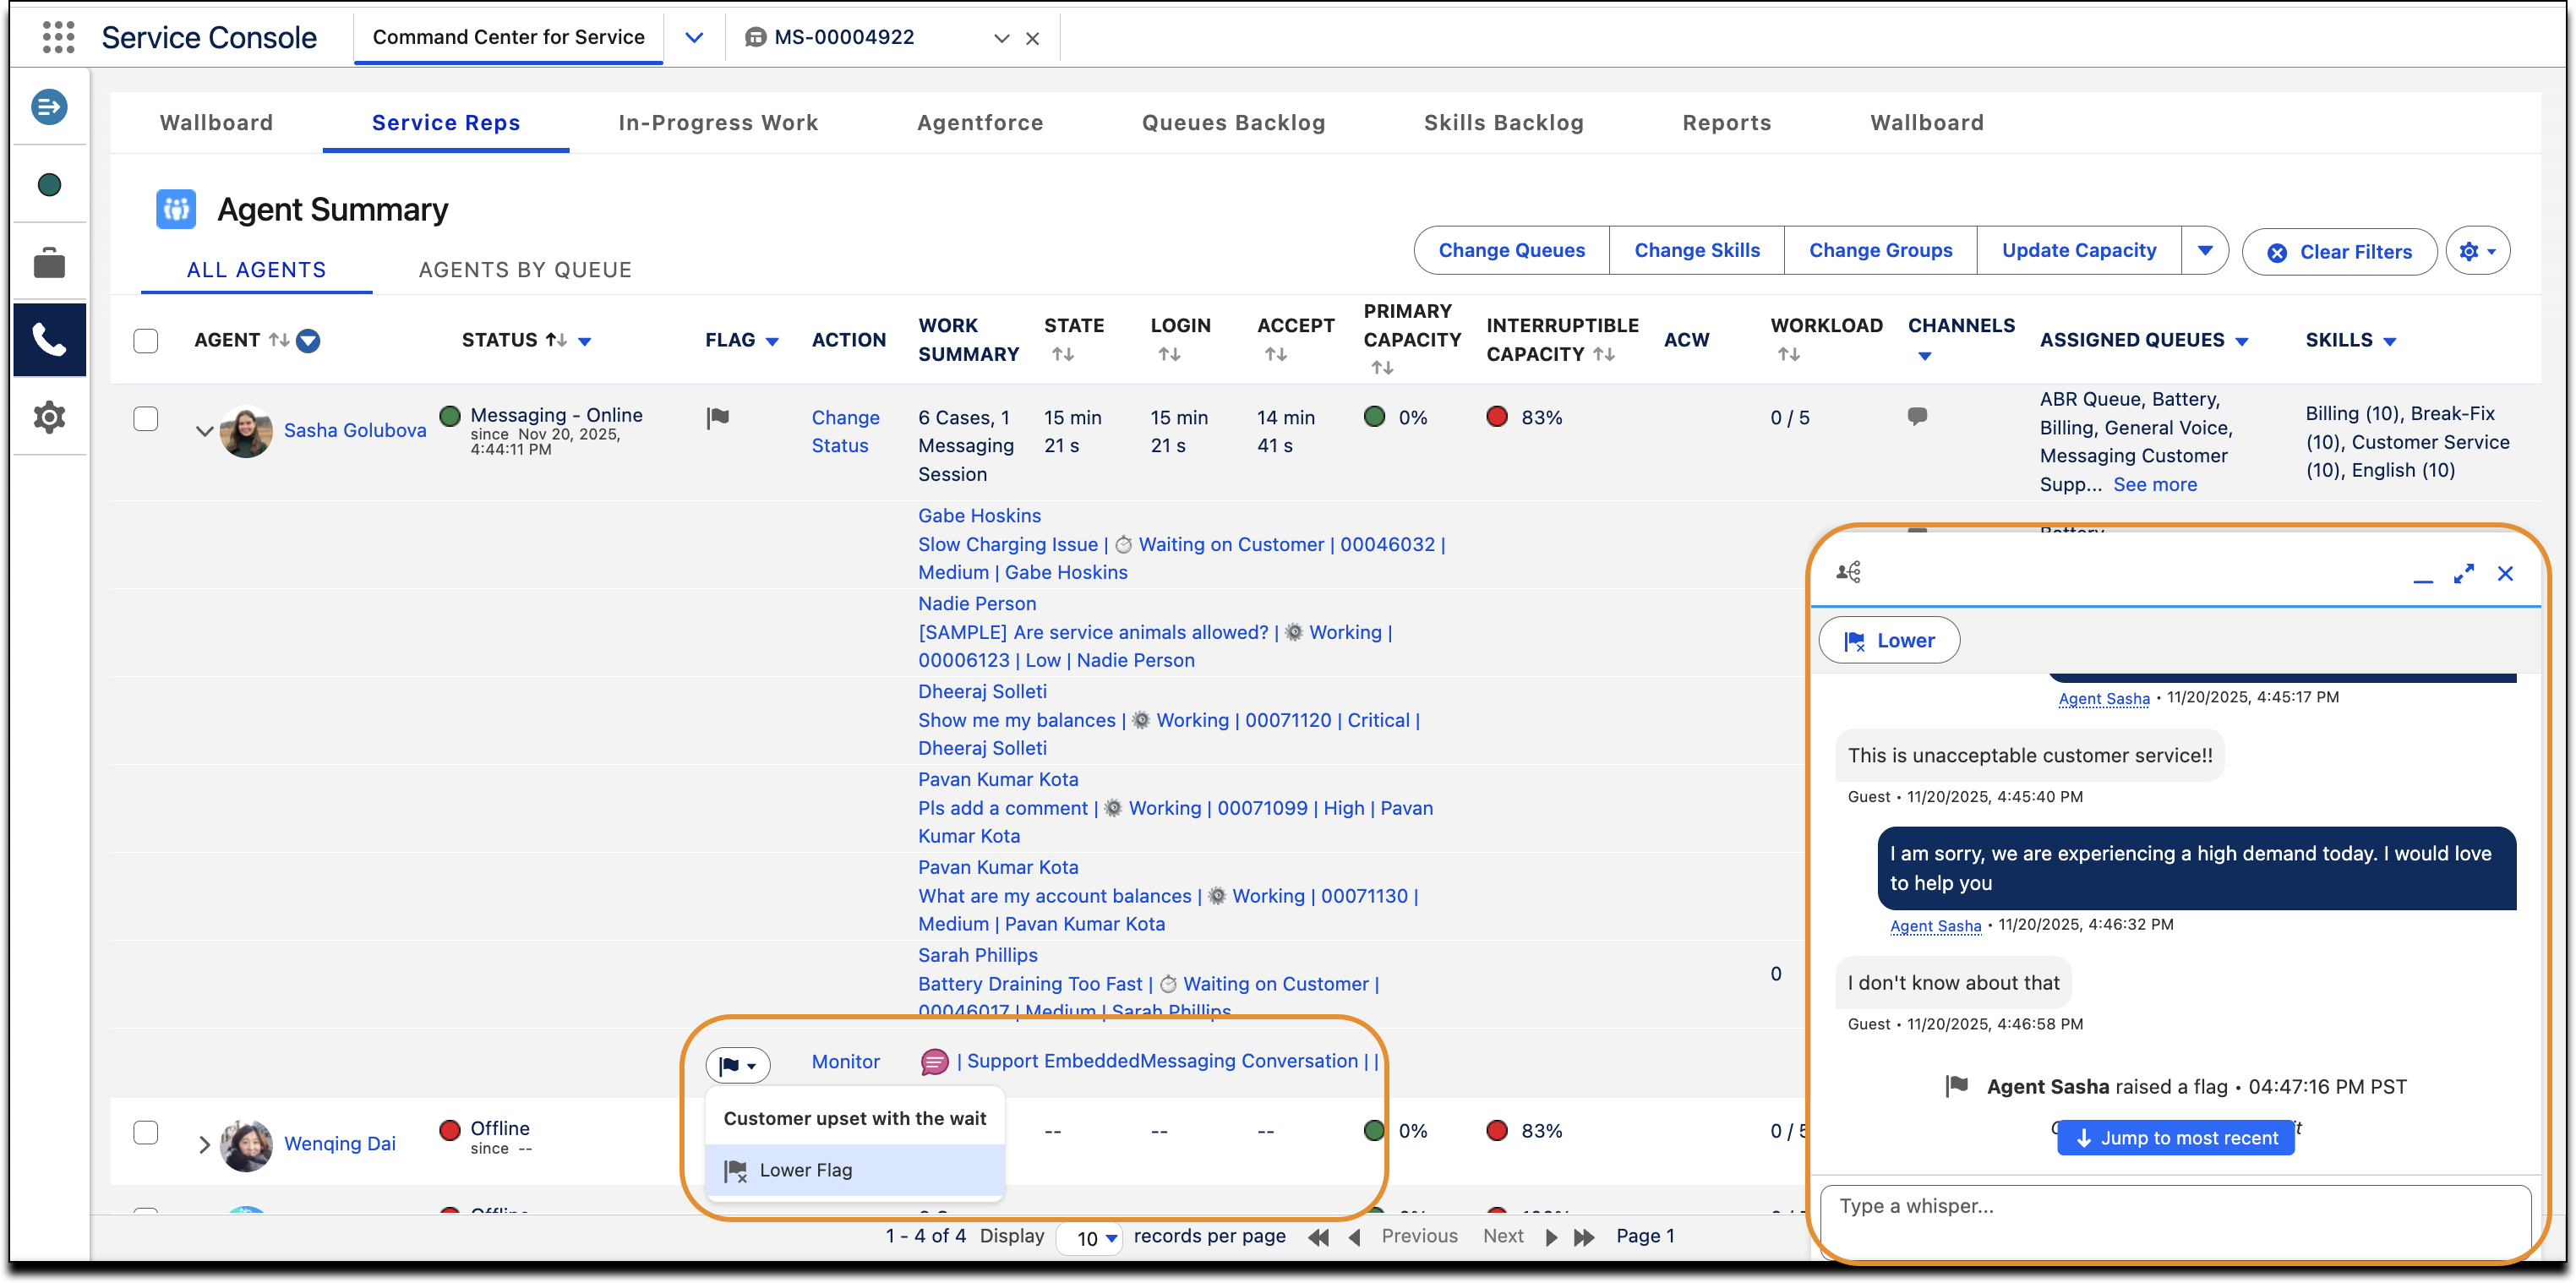Go to last page of records
The height and width of the screenshot is (1283, 2576).
click(1584, 1237)
